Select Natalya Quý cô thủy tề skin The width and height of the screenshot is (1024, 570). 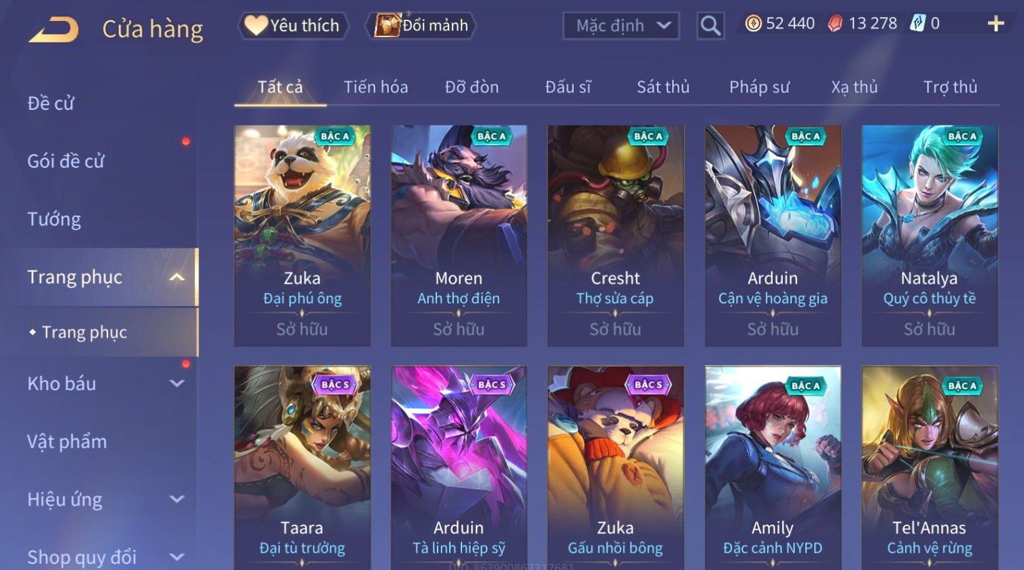click(x=930, y=235)
